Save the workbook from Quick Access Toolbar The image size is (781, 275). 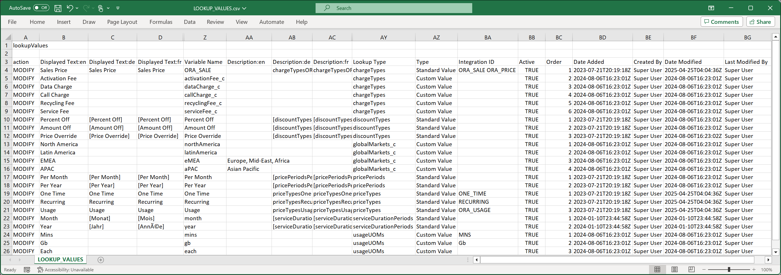58,8
